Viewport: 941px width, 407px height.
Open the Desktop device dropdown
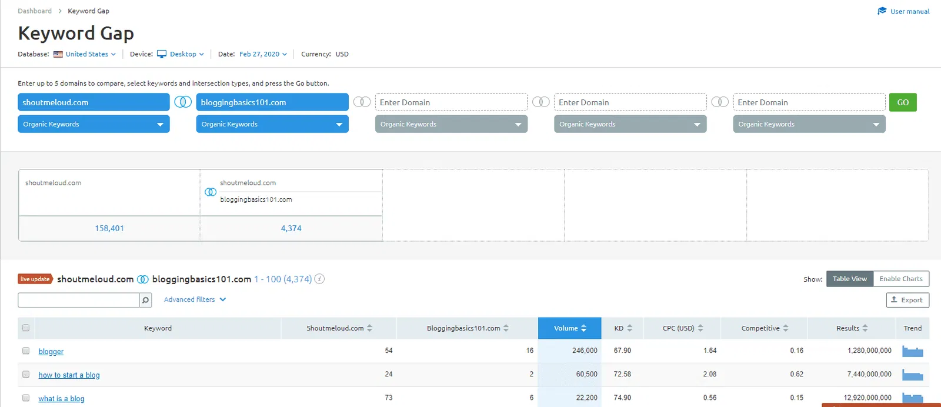pos(187,54)
